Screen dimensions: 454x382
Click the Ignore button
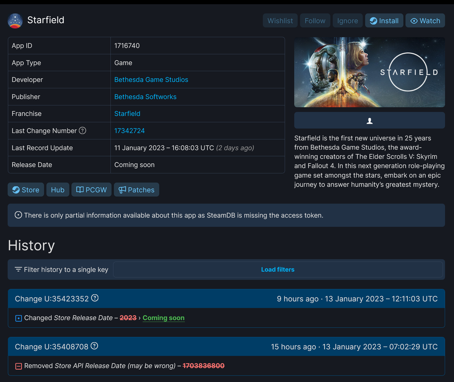348,21
